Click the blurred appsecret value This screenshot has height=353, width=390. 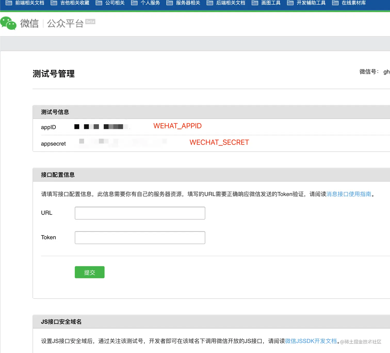pyautogui.click(x=123, y=142)
